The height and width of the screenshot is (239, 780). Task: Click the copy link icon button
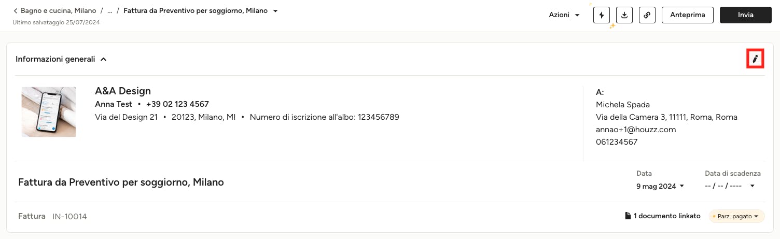pos(647,15)
